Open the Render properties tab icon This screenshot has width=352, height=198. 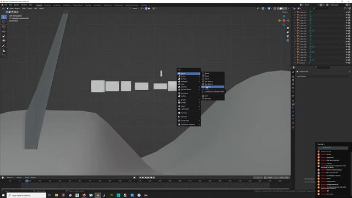293,76
